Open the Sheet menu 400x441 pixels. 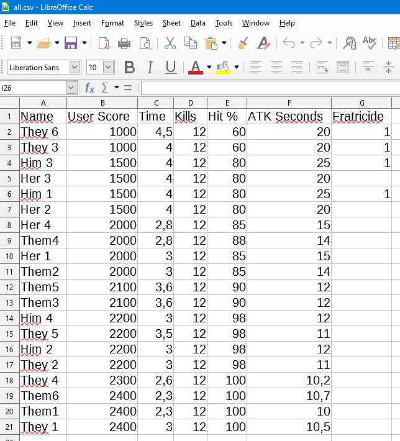[171, 23]
